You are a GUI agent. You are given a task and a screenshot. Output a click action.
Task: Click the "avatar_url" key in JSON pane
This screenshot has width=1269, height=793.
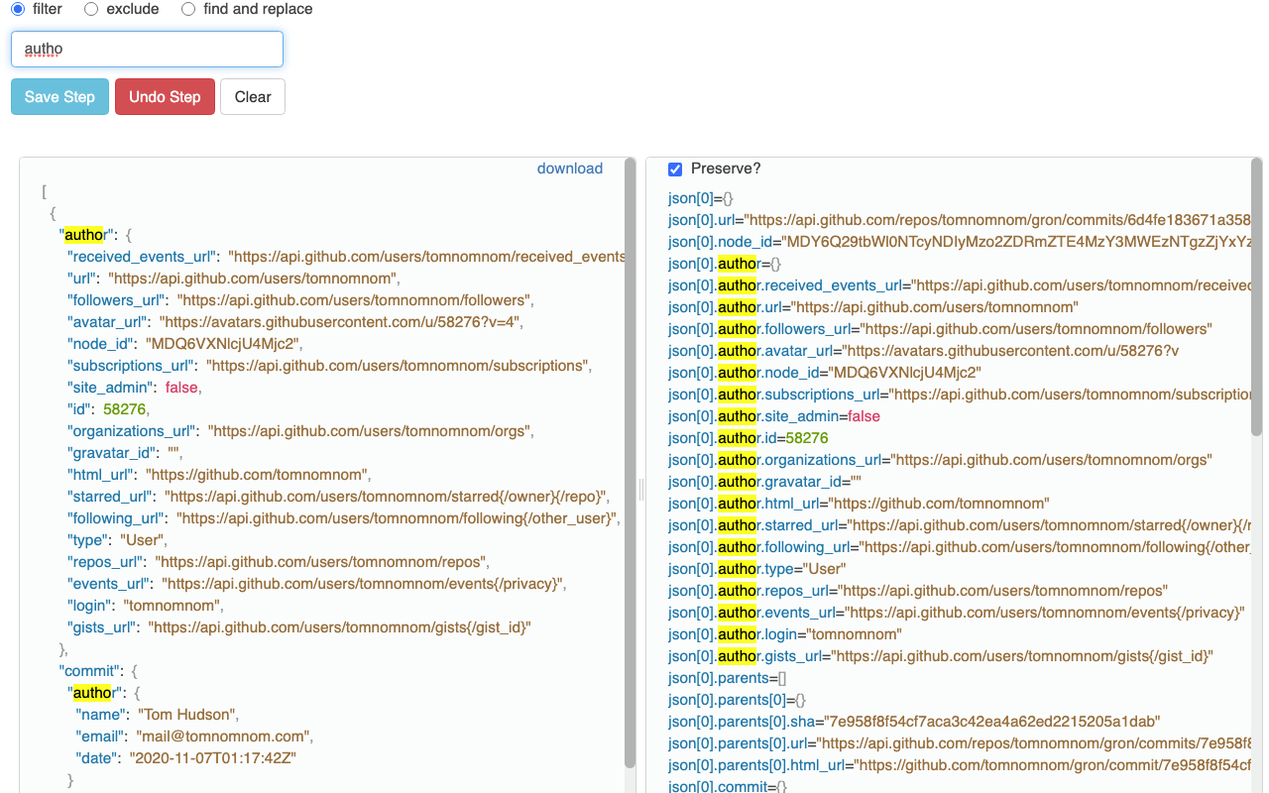pos(109,322)
